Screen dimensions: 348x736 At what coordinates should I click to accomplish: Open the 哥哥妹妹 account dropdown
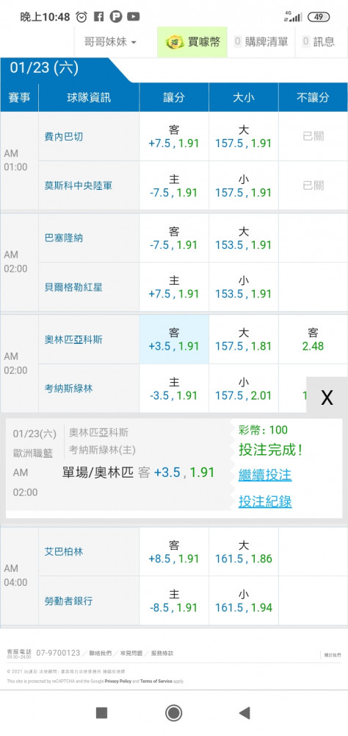[110, 42]
